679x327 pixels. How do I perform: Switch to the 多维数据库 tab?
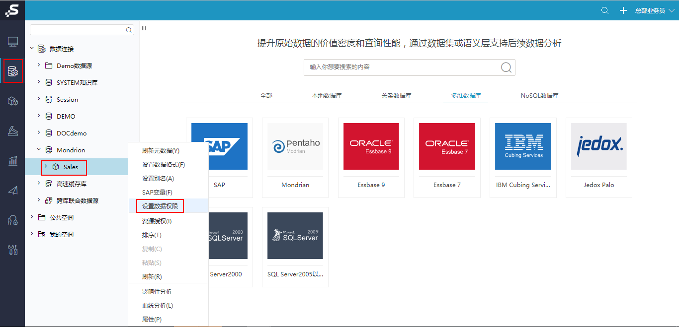click(x=466, y=95)
